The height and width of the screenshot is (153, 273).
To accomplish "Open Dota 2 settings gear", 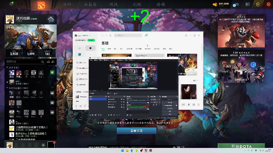I will pos(11,4).
